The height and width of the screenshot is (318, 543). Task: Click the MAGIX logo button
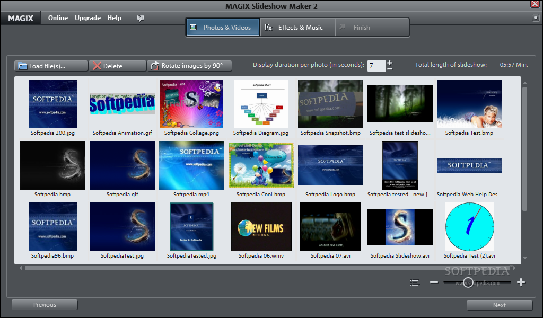[21, 18]
